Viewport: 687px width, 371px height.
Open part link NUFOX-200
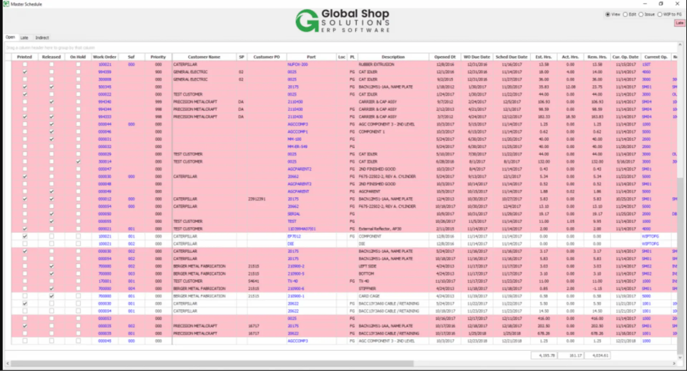(297, 64)
